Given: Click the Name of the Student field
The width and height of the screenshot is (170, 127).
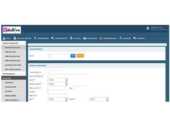Looking at the screenshot, I should 68,76.
